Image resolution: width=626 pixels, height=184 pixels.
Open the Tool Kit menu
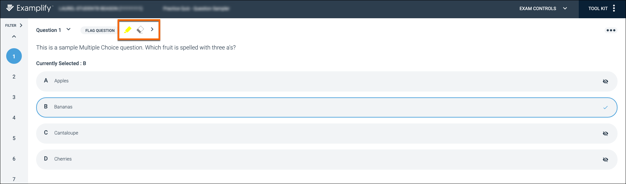pyautogui.click(x=602, y=8)
